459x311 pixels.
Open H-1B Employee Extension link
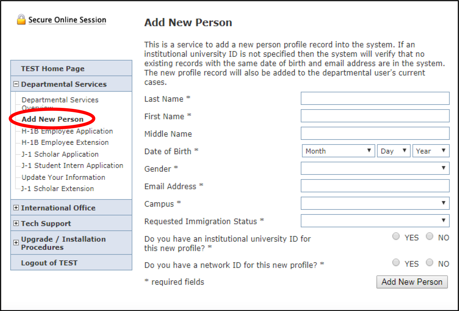[x=65, y=143]
